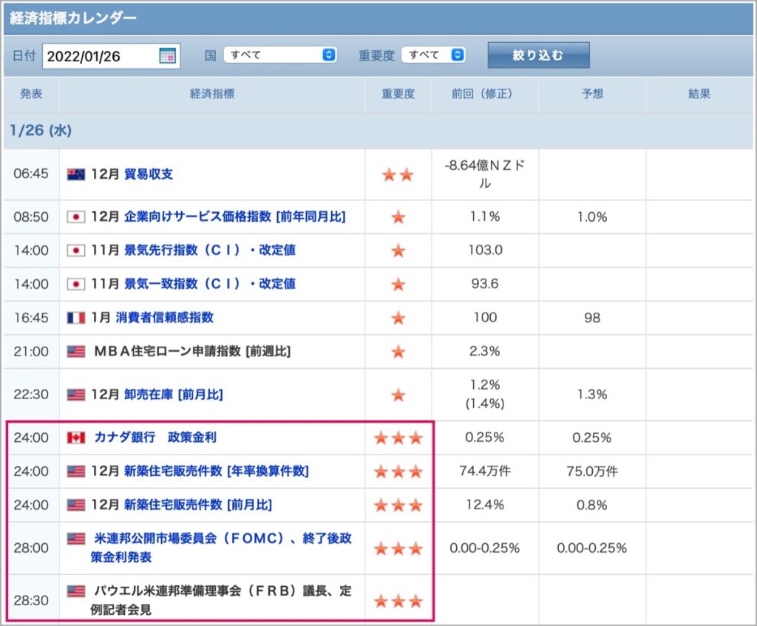Click the 発表 column header
This screenshot has width=757, height=626.
(x=31, y=94)
